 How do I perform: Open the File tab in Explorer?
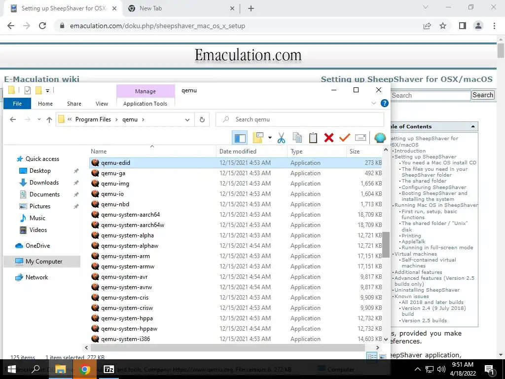(x=17, y=104)
